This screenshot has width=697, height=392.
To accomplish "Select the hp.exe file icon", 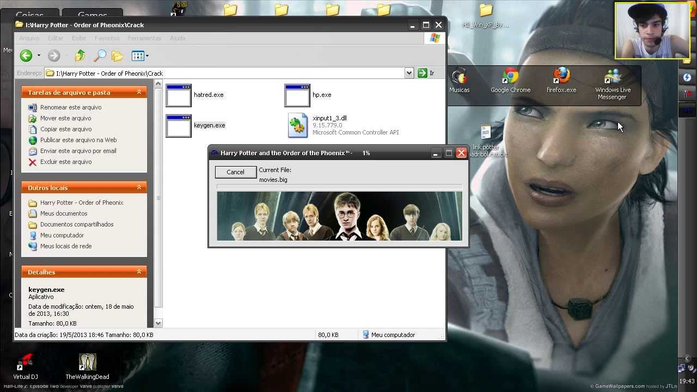I will click(297, 95).
